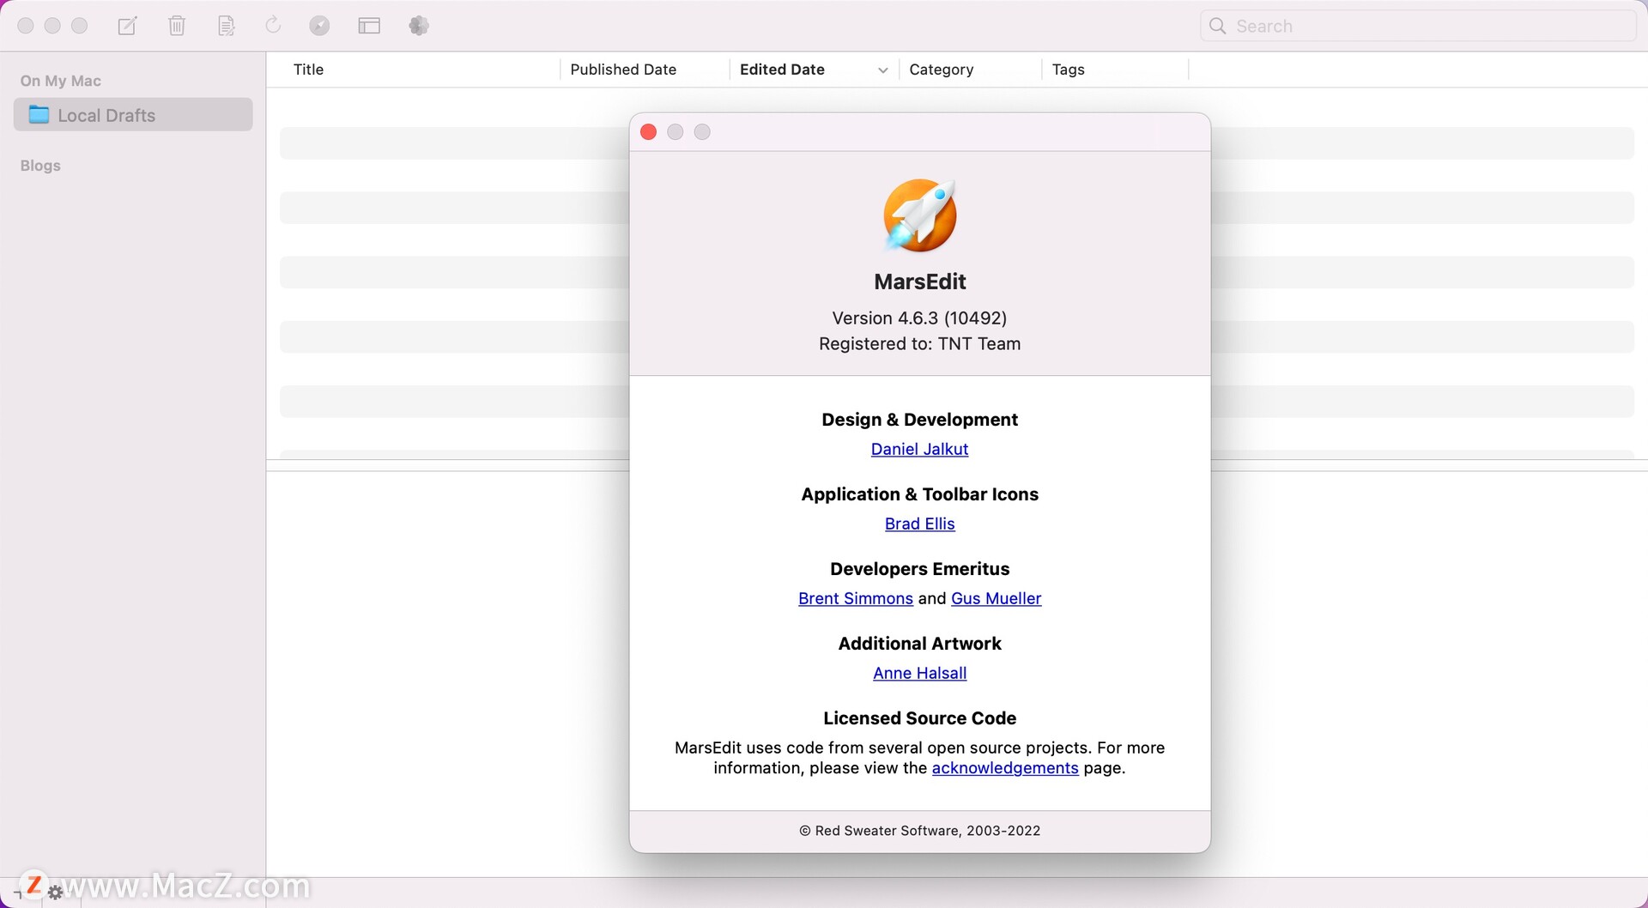1648x908 pixels.
Task: Open the acknowledgements page link
Action: click(1004, 768)
